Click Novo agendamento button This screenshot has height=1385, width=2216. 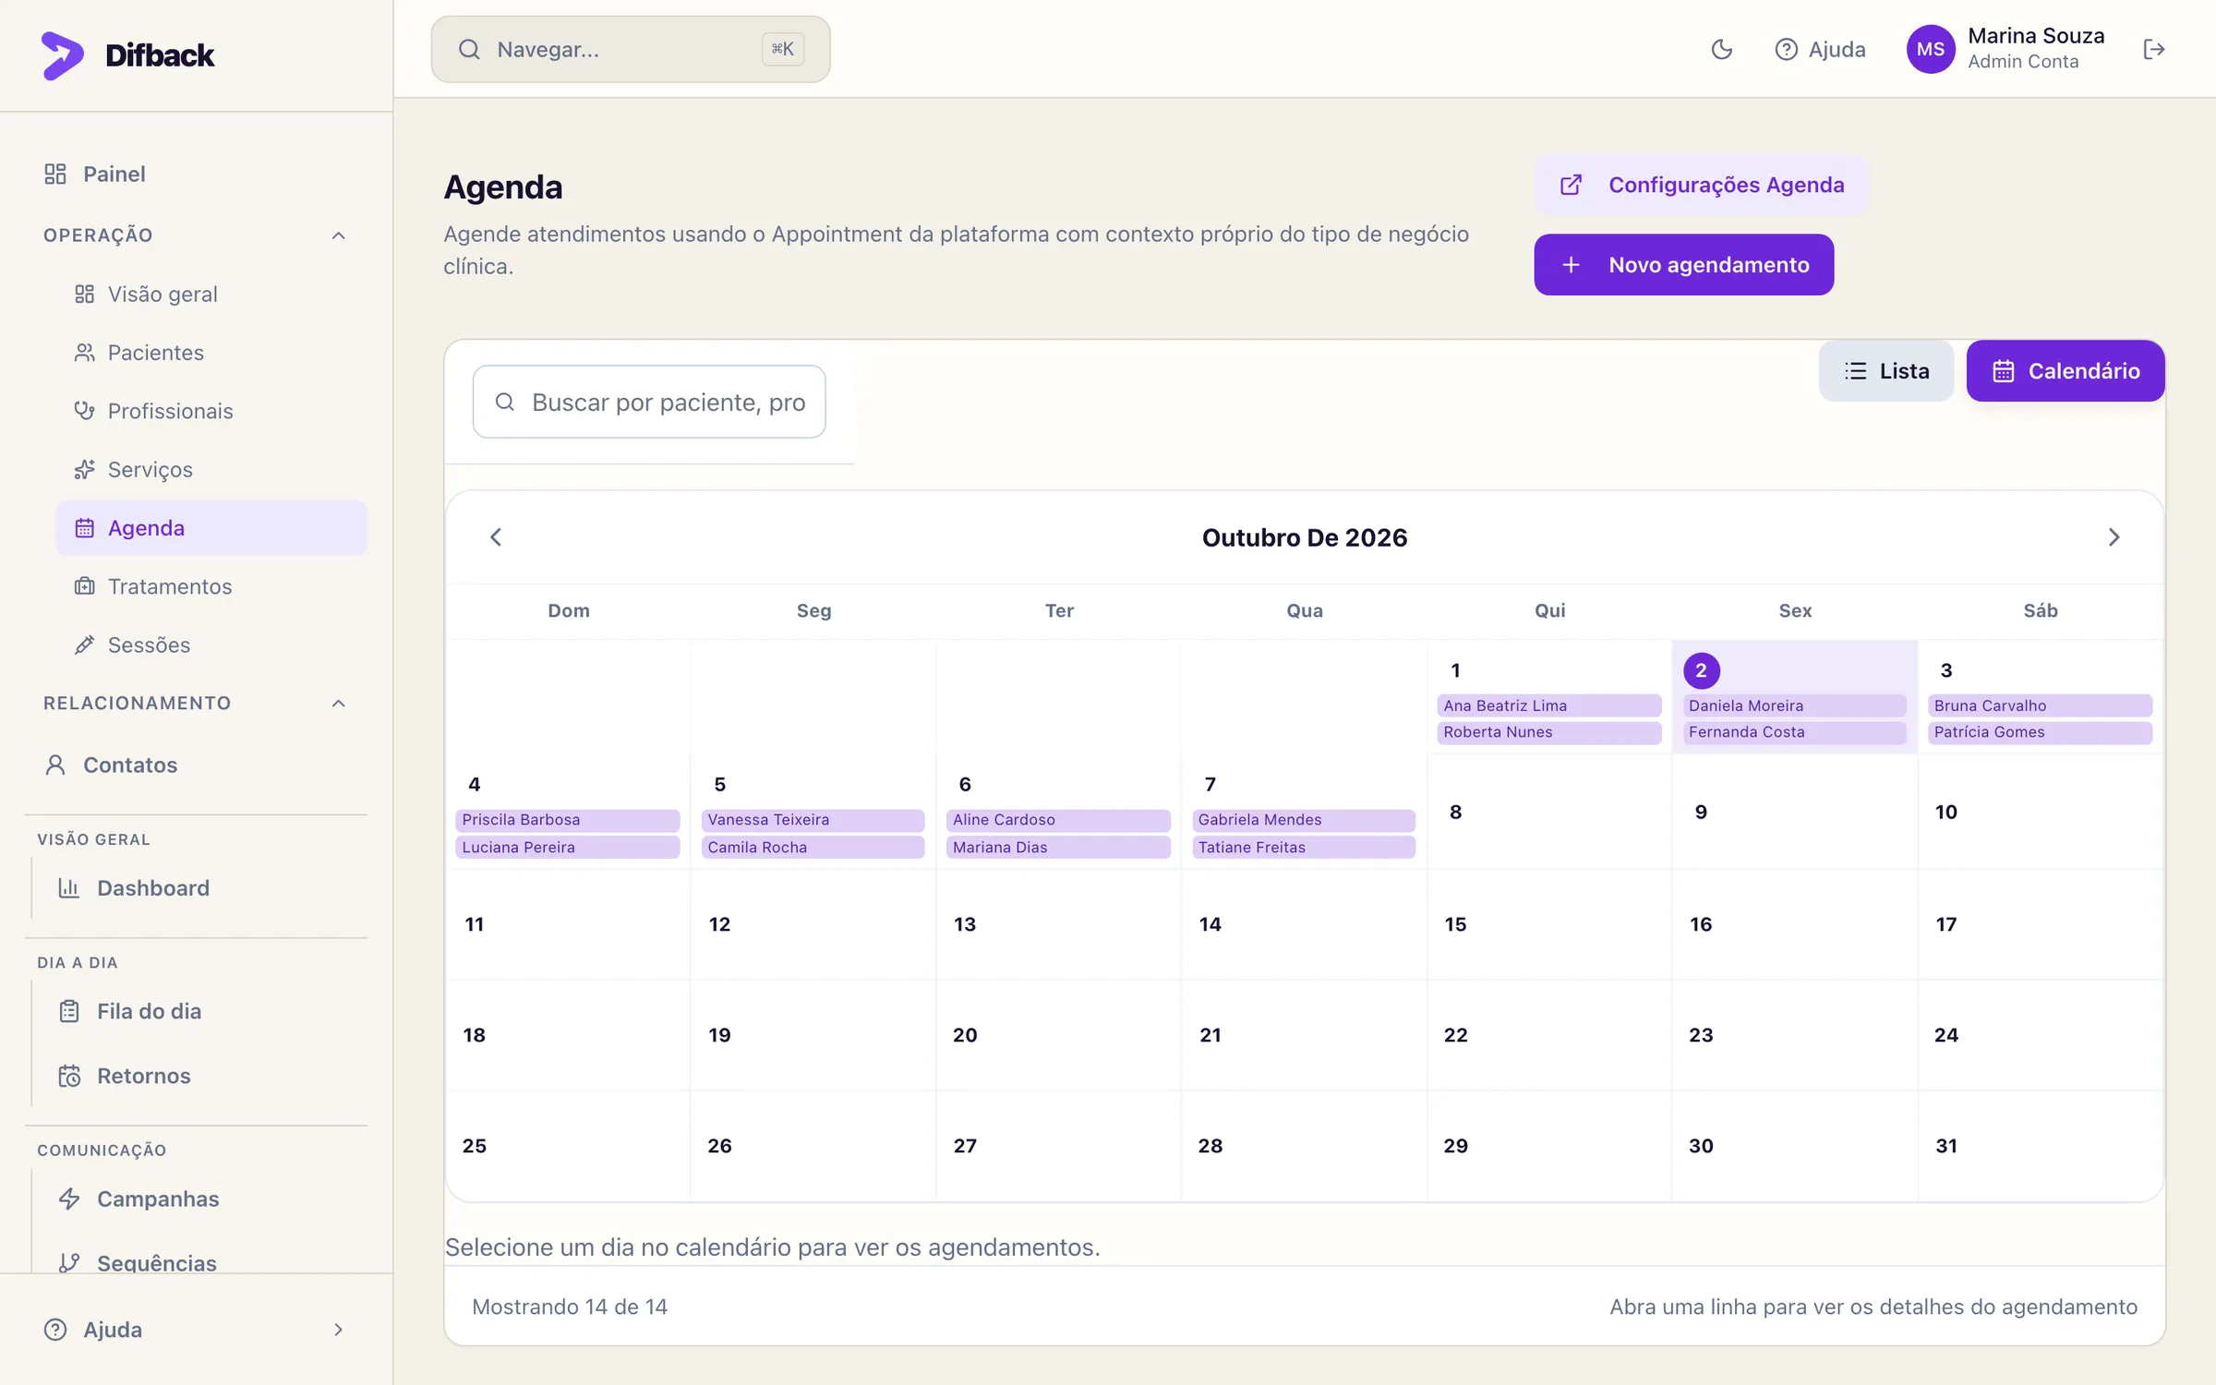pyautogui.click(x=1684, y=265)
